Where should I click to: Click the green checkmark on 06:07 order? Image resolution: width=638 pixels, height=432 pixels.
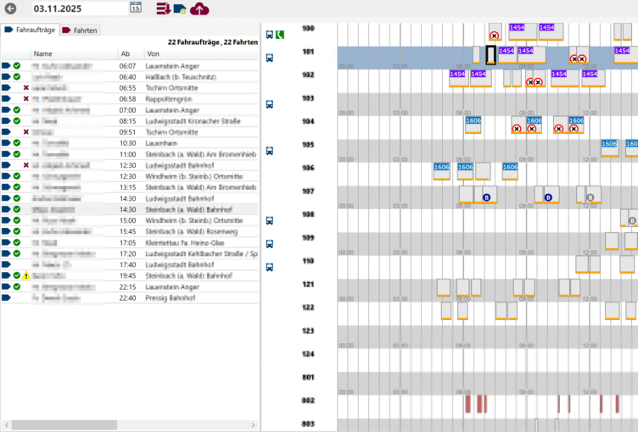click(17, 65)
